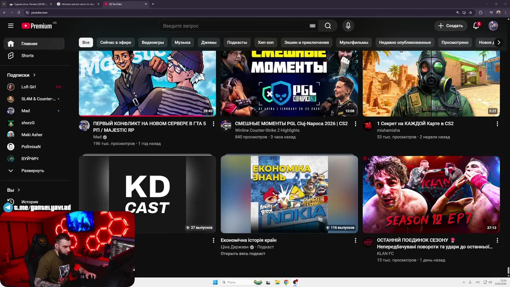Open options menu for the KLAN FC video

click(497, 240)
